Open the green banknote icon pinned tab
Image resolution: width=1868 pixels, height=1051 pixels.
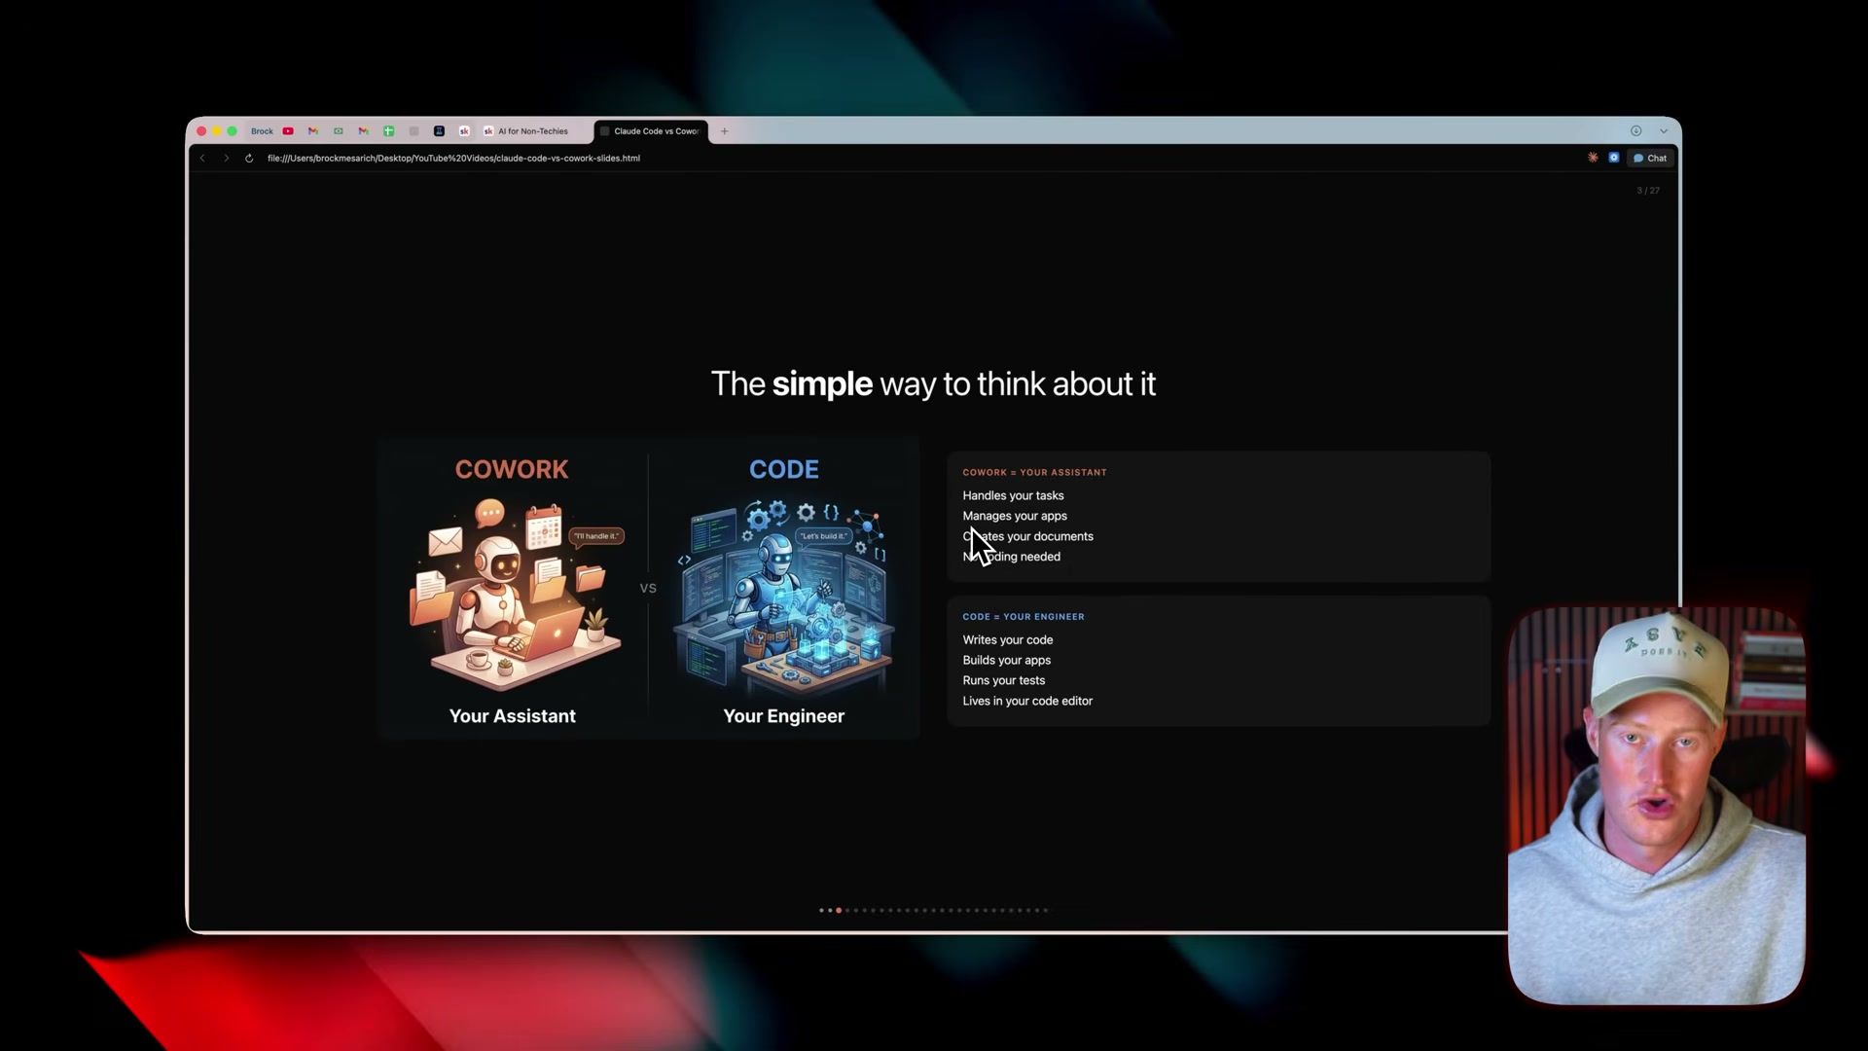[x=339, y=131]
